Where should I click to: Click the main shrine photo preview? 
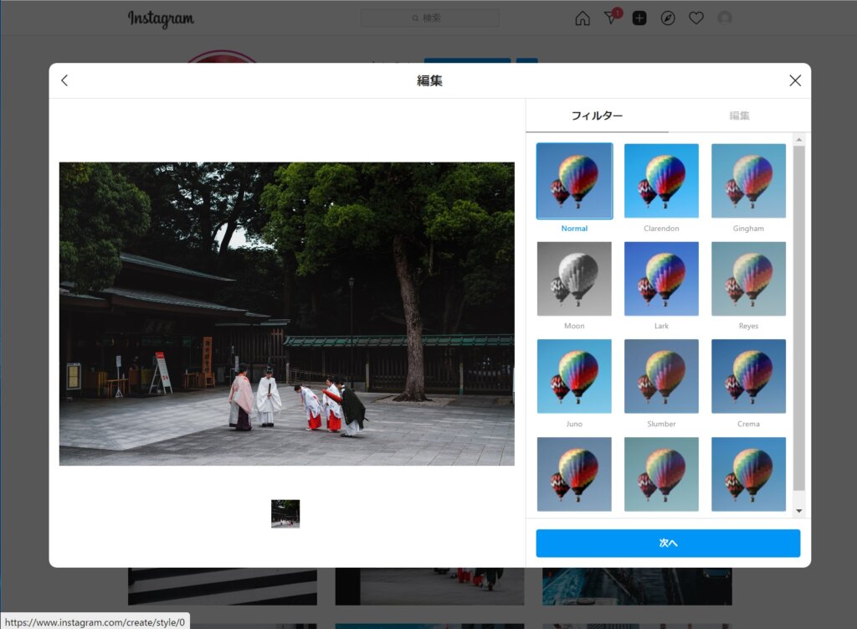[x=287, y=314]
